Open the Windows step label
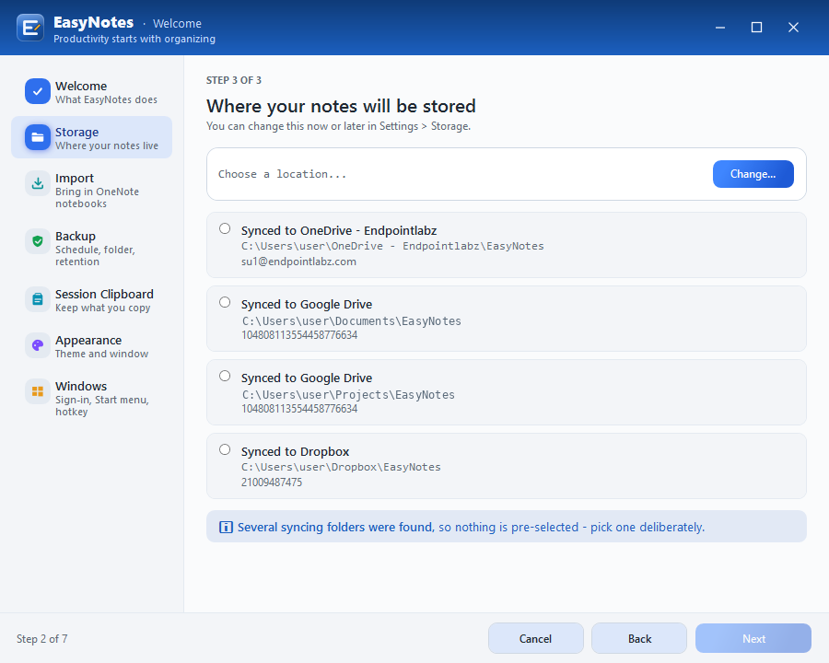The image size is (829, 663). point(81,386)
